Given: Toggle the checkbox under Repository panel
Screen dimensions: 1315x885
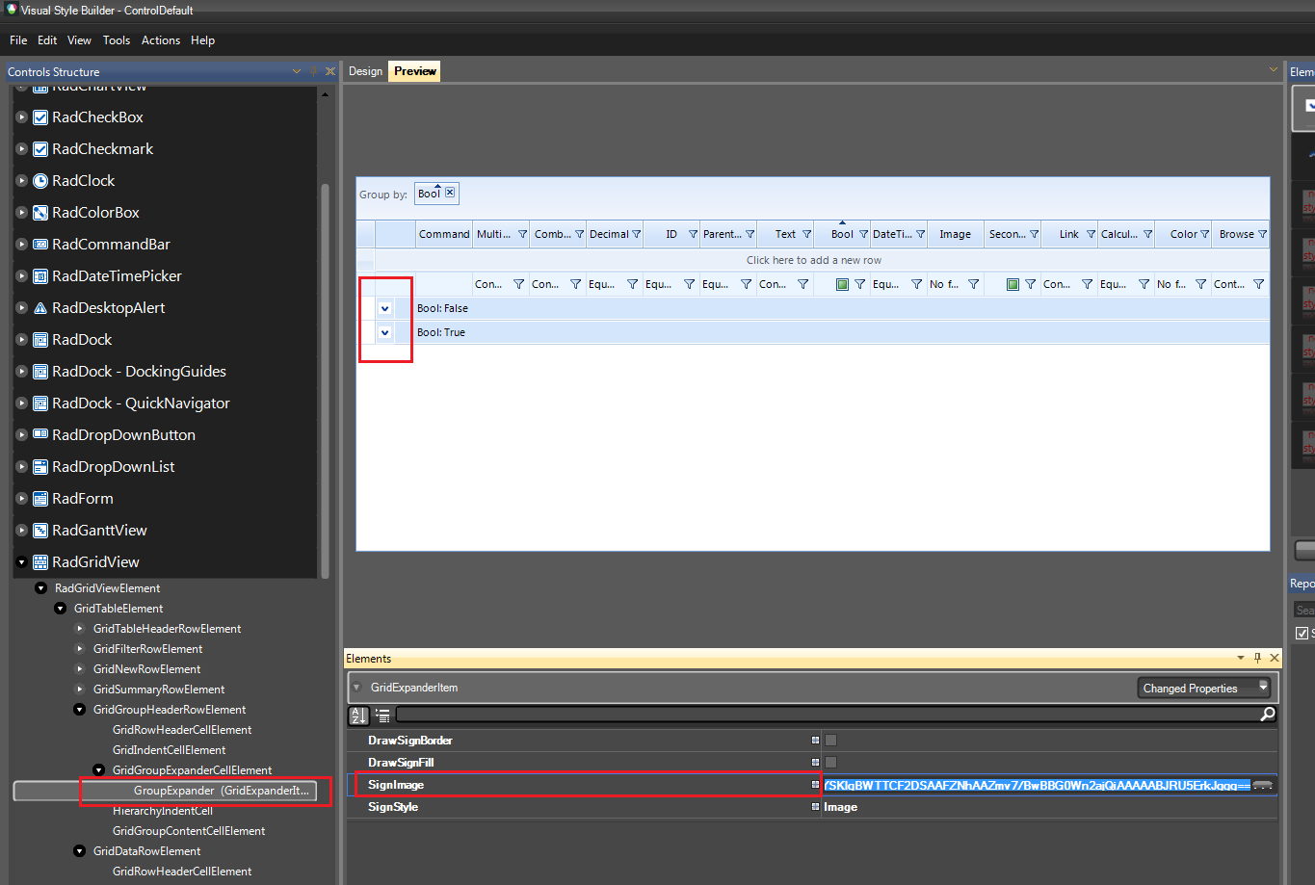Looking at the screenshot, I should click(x=1302, y=633).
